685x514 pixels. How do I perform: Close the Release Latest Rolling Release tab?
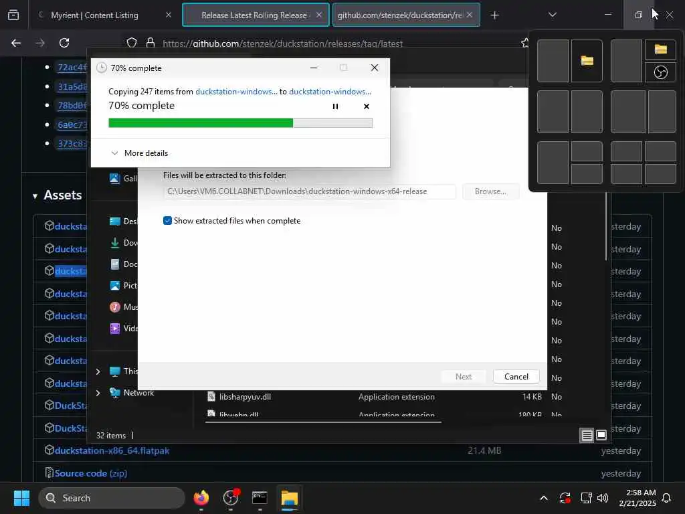(319, 15)
